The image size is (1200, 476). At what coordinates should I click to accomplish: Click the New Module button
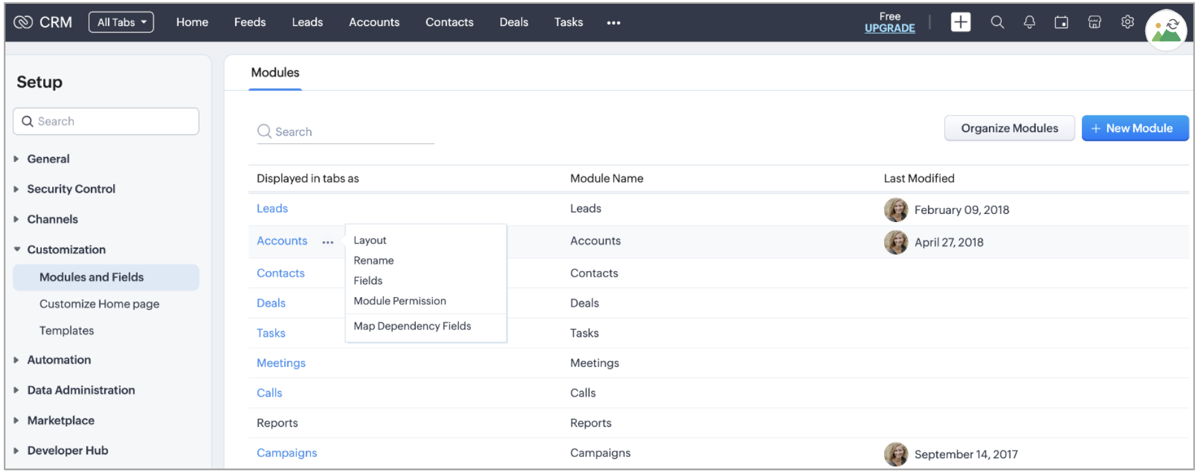1135,128
